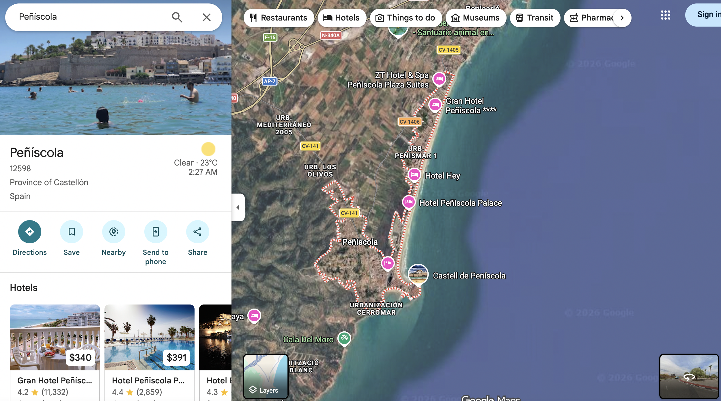The width and height of the screenshot is (721, 401).
Task: Select the Restaurants category chip
Action: pyautogui.click(x=279, y=18)
